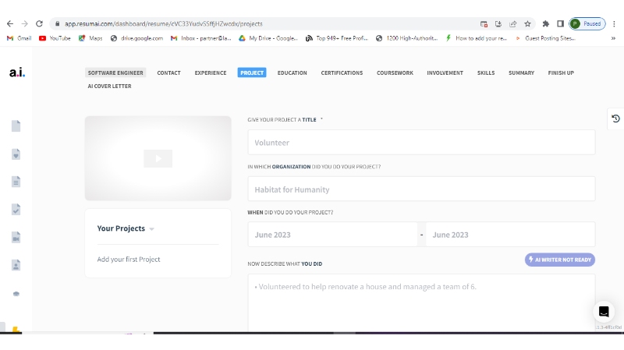Click the heart document icon in sidebar
The width and height of the screenshot is (624, 350).
pyautogui.click(x=16, y=154)
